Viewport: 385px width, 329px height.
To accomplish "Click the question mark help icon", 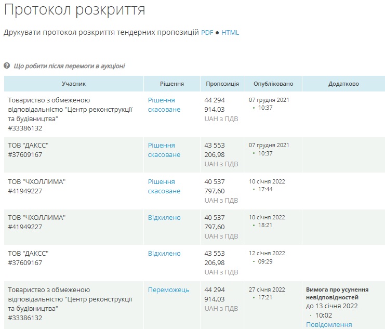I will click(7, 66).
